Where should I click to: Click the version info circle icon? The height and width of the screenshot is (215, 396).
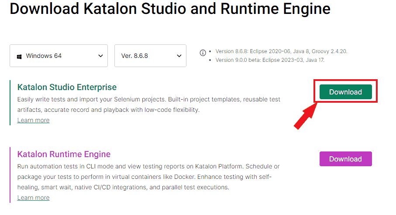(x=203, y=53)
